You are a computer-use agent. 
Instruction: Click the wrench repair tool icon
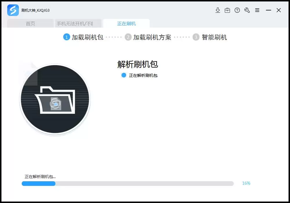coord(247,10)
